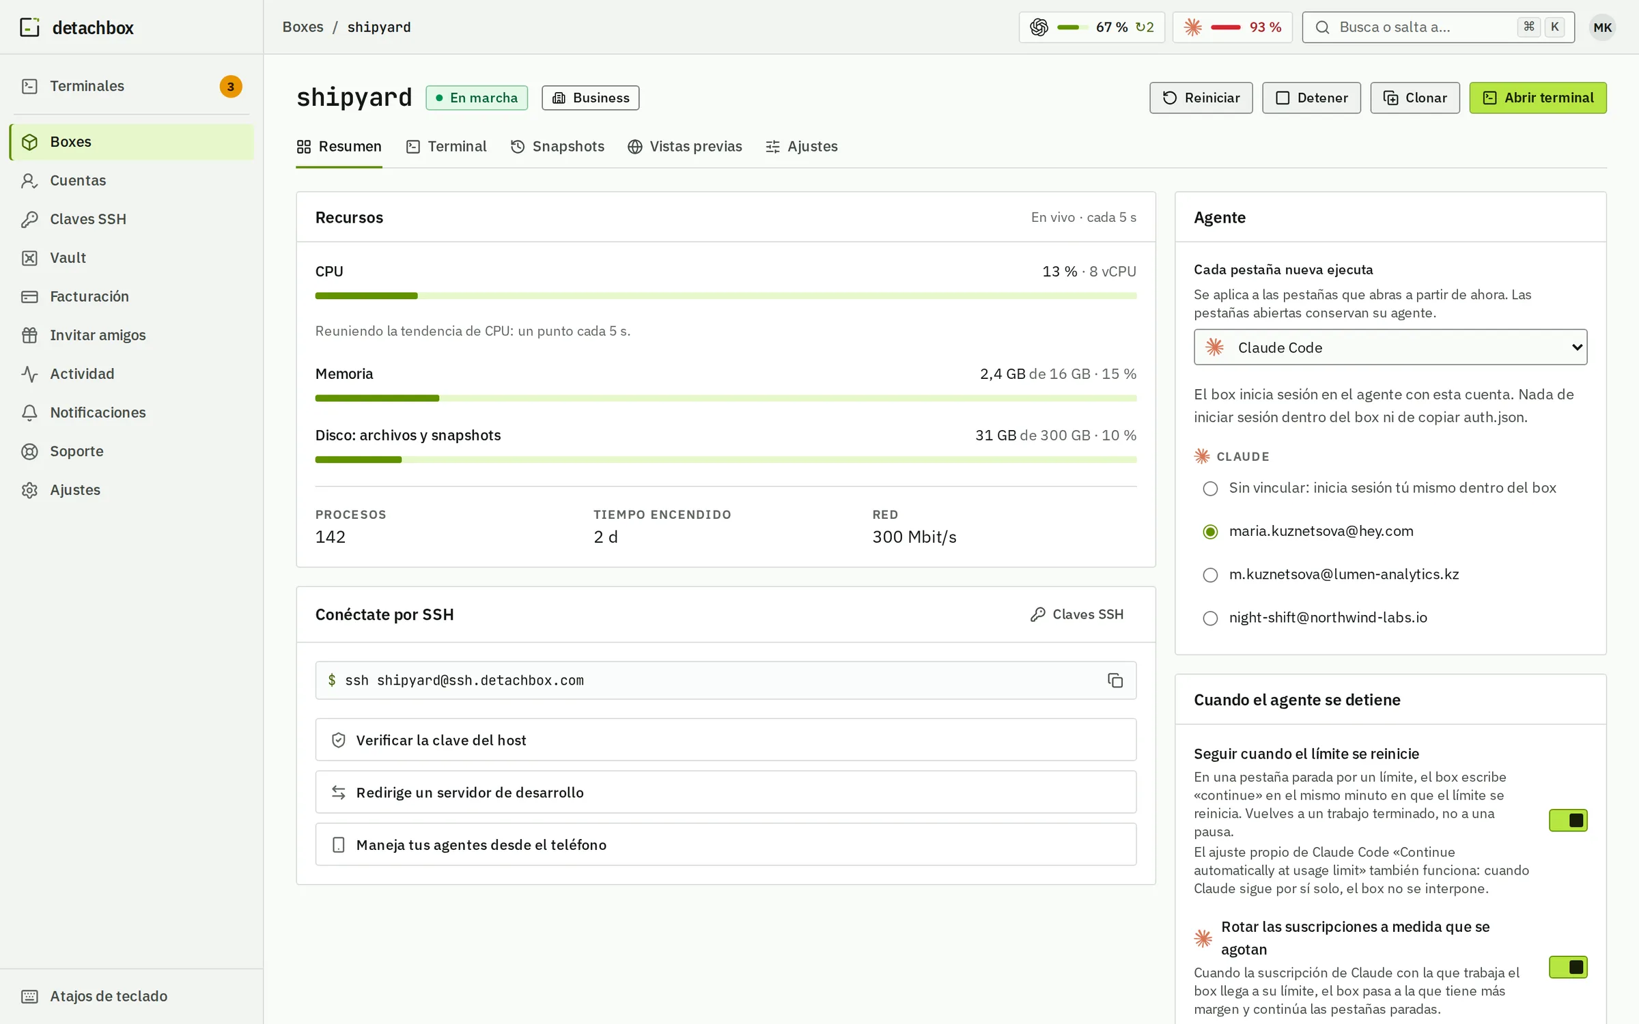Open the Vault sidebar icon
The image size is (1639, 1024).
point(29,258)
